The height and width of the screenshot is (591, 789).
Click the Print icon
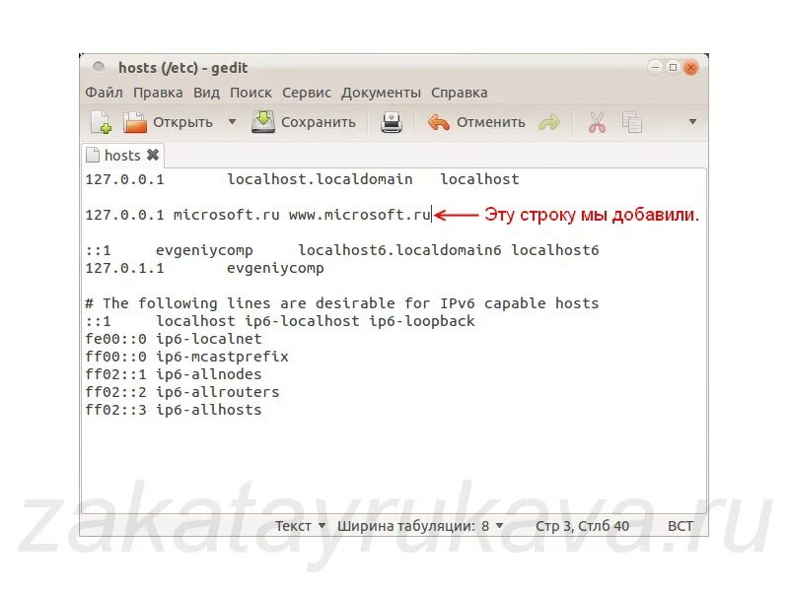391,122
